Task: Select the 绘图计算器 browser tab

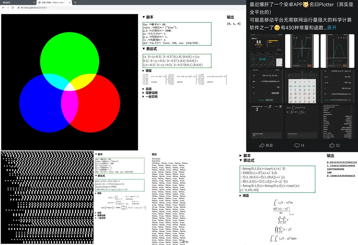Action: coord(53,2)
